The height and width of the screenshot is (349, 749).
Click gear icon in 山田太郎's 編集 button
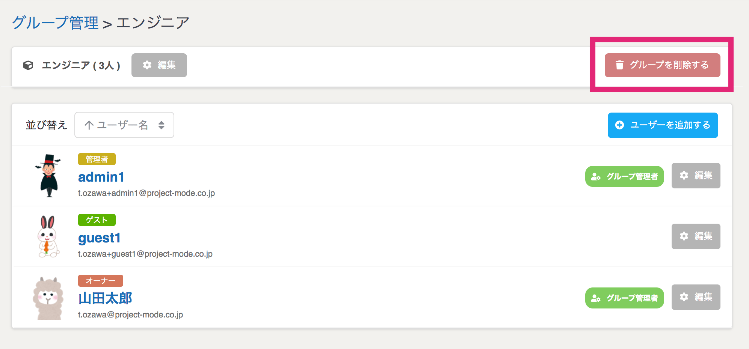point(684,297)
